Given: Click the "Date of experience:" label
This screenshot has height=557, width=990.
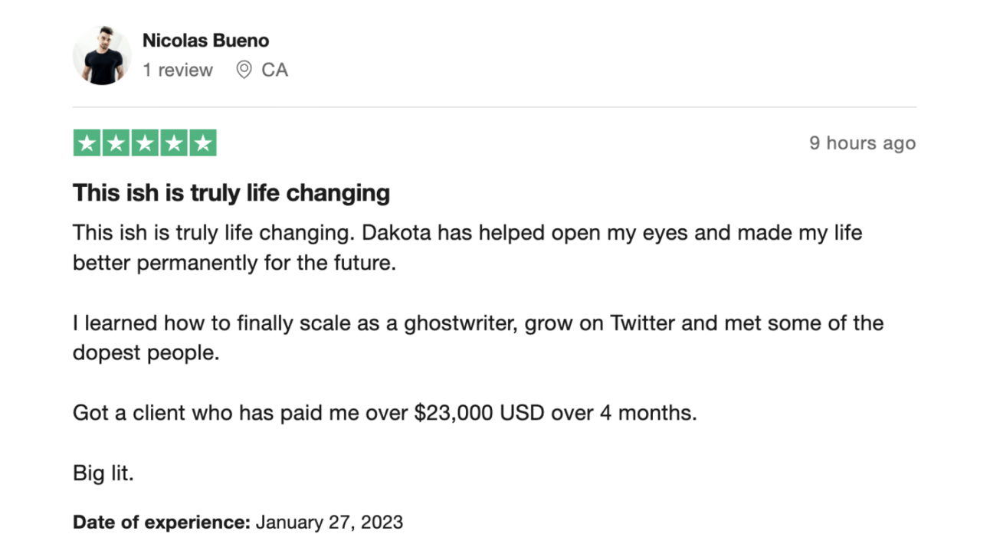Looking at the screenshot, I should click(162, 523).
